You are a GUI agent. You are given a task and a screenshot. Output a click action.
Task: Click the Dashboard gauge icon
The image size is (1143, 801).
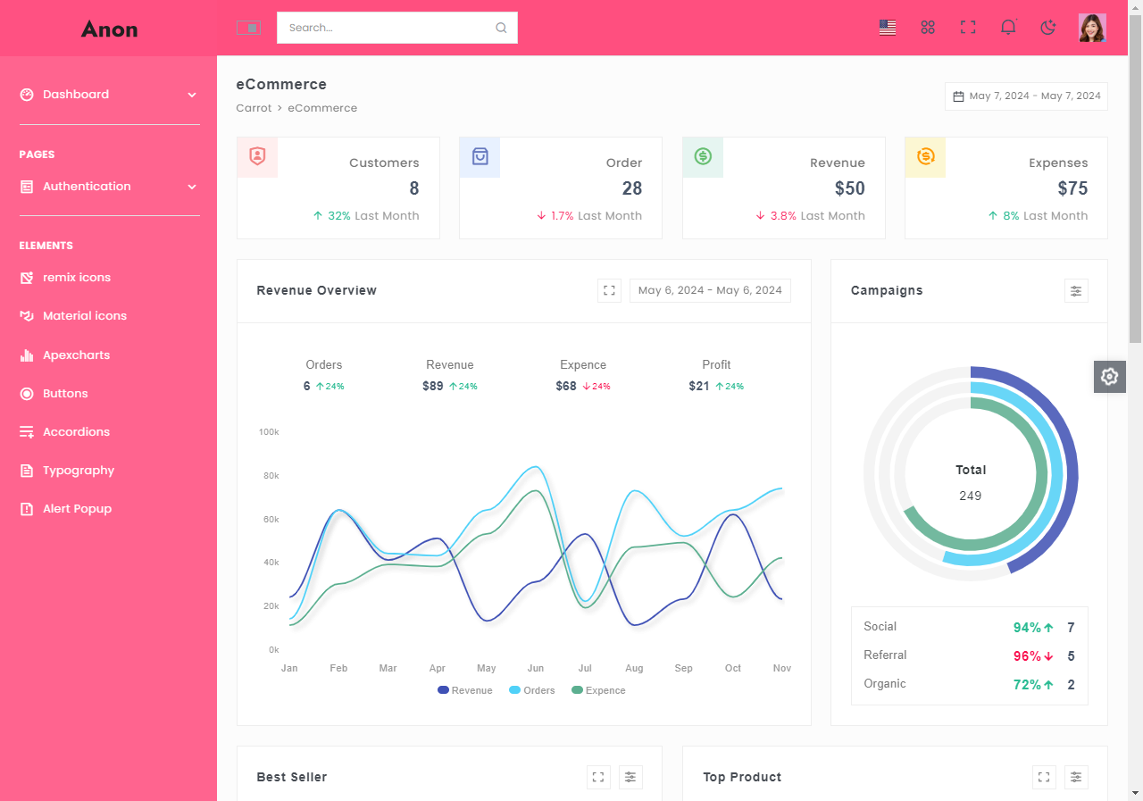pos(27,95)
